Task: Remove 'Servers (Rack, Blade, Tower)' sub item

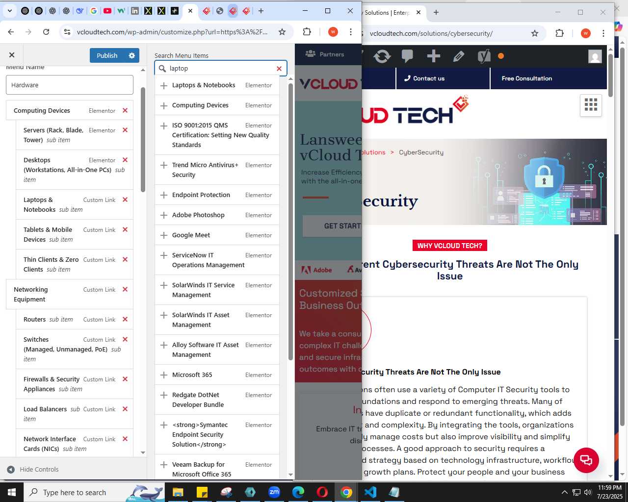Action: click(x=125, y=130)
